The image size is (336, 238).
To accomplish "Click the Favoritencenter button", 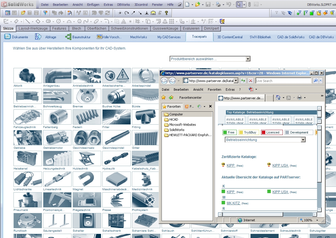I will (x=190, y=98).
